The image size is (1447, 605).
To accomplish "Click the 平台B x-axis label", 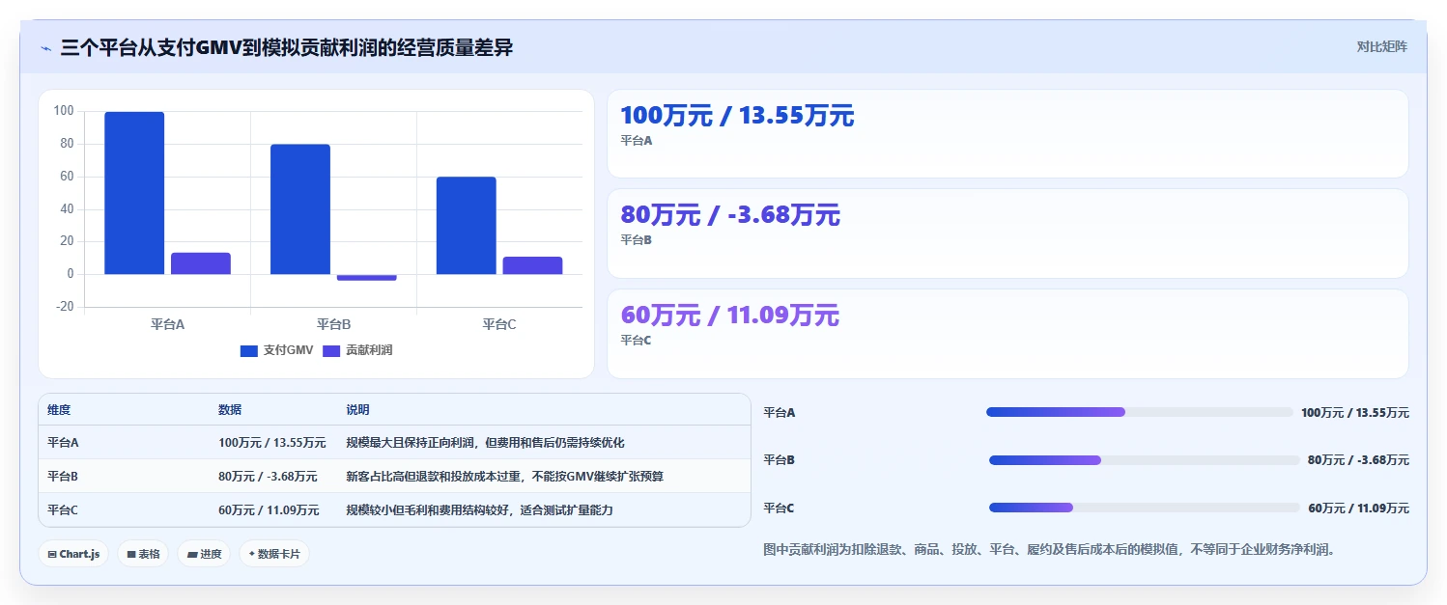I will [333, 324].
